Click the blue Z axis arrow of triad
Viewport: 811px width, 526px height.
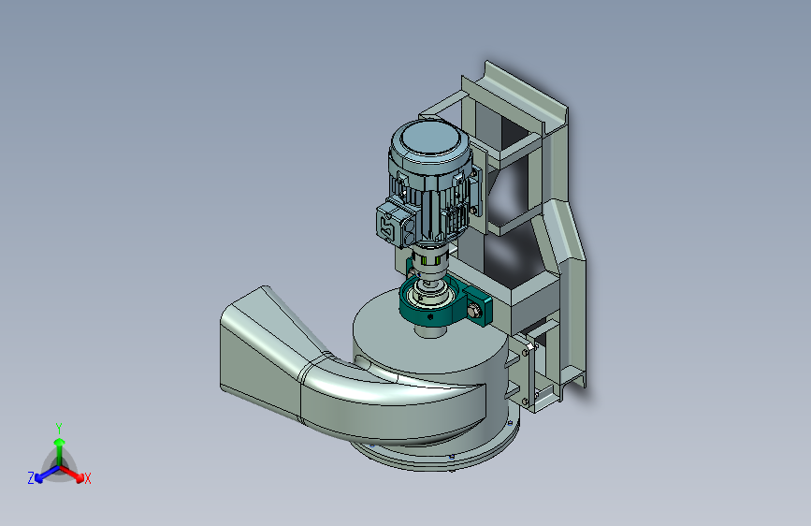click(x=47, y=475)
